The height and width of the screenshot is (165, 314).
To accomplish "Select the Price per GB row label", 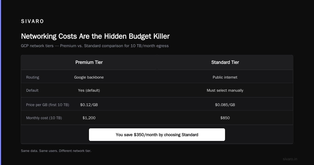I will coord(48,105).
